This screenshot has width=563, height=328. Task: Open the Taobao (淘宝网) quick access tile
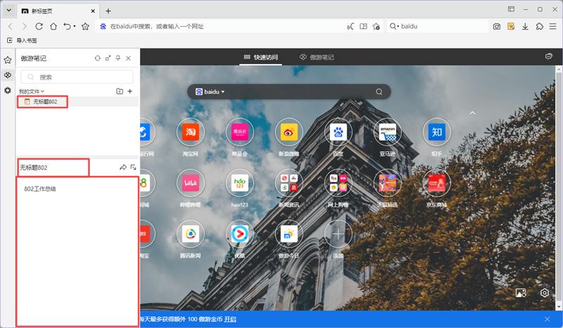[x=190, y=132]
